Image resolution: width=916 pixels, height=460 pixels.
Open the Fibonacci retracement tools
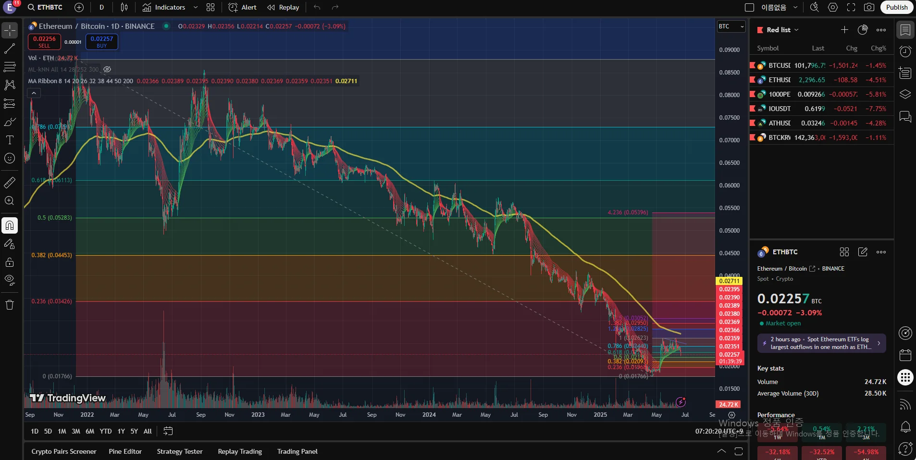[x=10, y=67]
